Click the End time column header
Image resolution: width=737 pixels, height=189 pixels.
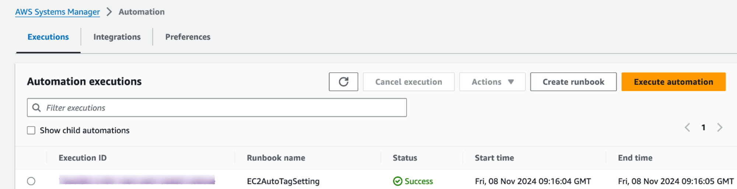click(635, 158)
